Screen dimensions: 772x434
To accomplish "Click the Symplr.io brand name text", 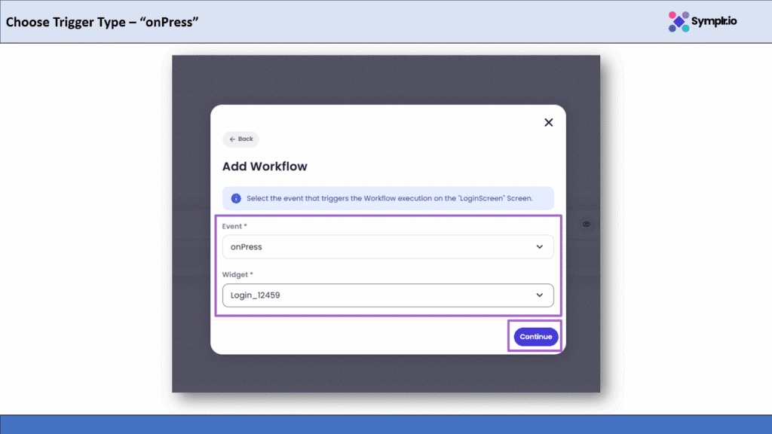I will 715,21.
